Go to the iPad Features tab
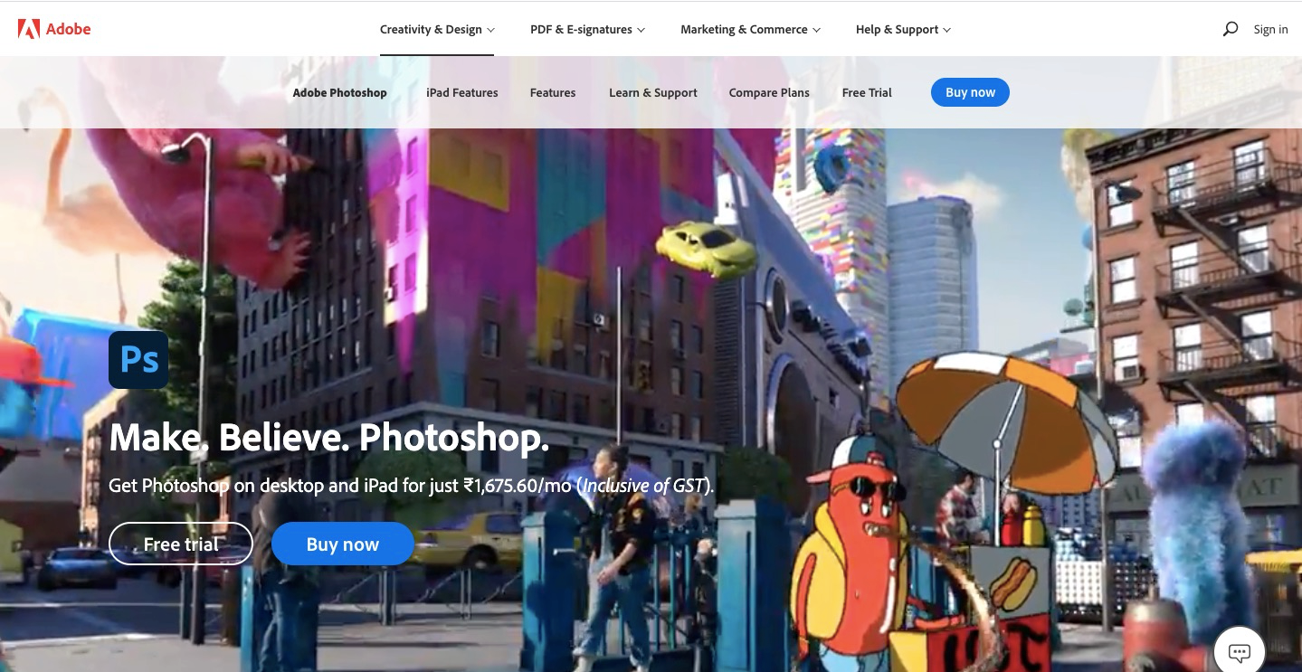The height and width of the screenshot is (672, 1302). [x=461, y=92]
